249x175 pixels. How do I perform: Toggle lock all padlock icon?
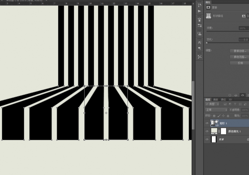[228, 116]
